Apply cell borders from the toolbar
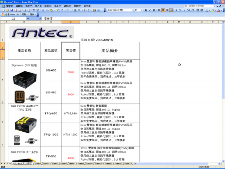 point(207,10)
